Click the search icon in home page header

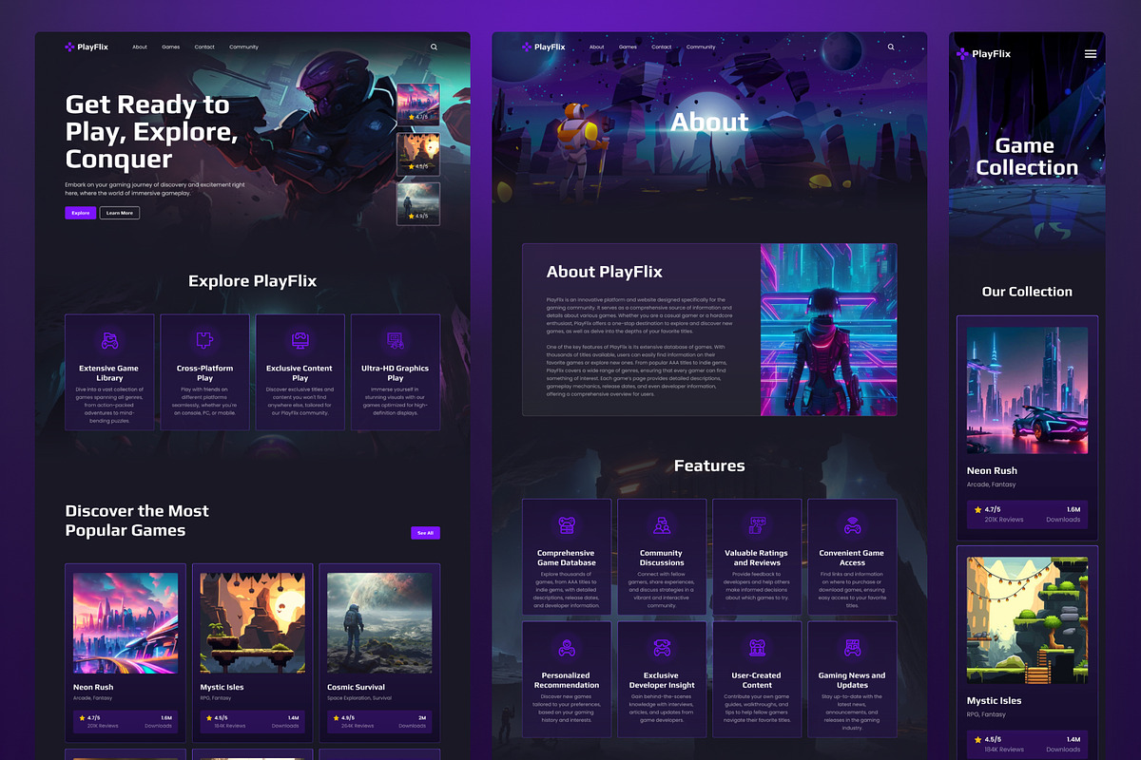point(434,47)
